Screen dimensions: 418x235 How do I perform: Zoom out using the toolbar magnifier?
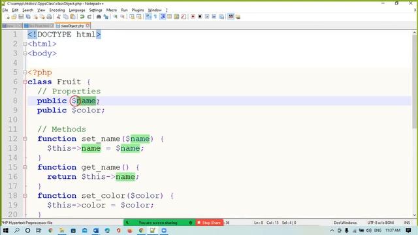click(x=122, y=17)
